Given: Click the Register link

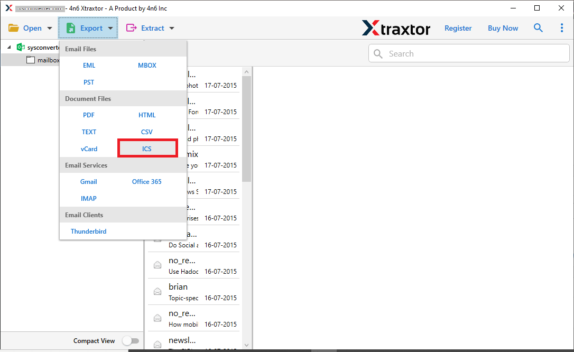Looking at the screenshot, I should click(458, 28).
